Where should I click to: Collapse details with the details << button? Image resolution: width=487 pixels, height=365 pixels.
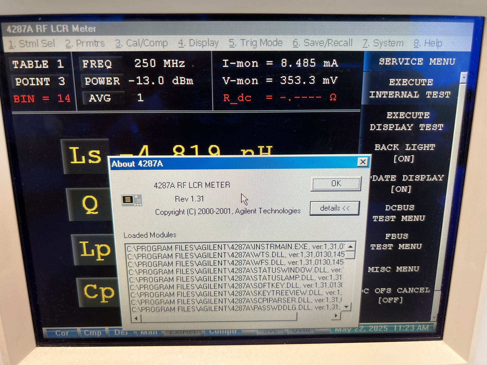[x=334, y=208]
